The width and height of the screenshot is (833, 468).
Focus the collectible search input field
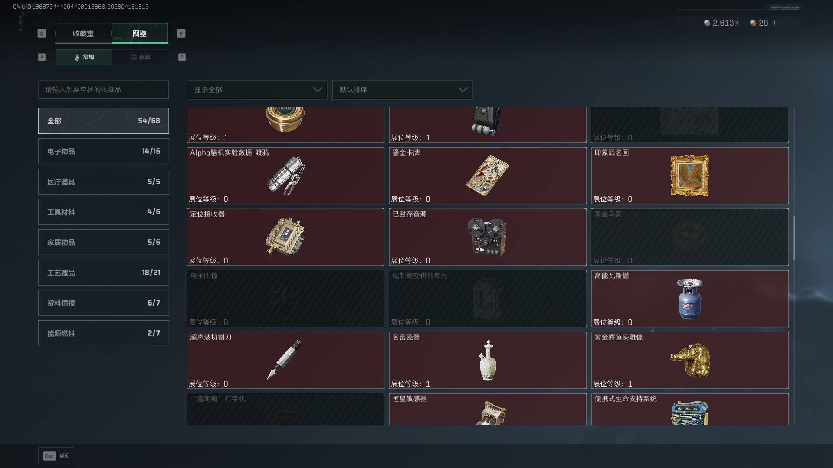click(x=104, y=90)
